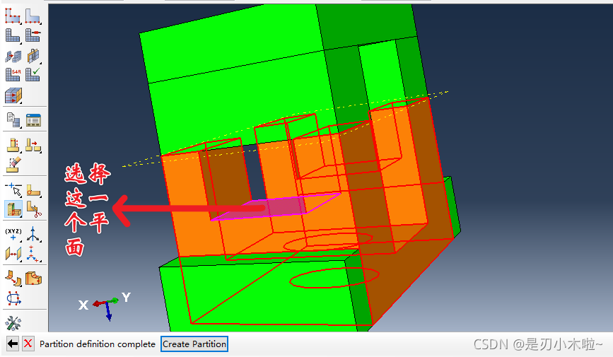
Task: Open the Mesh Part tool
Action: tap(13, 35)
